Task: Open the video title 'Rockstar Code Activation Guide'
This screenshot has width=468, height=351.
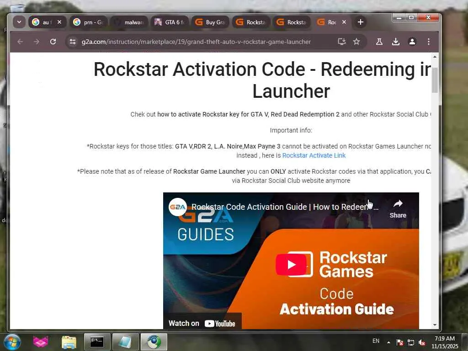Action: (x=285, y=207)
